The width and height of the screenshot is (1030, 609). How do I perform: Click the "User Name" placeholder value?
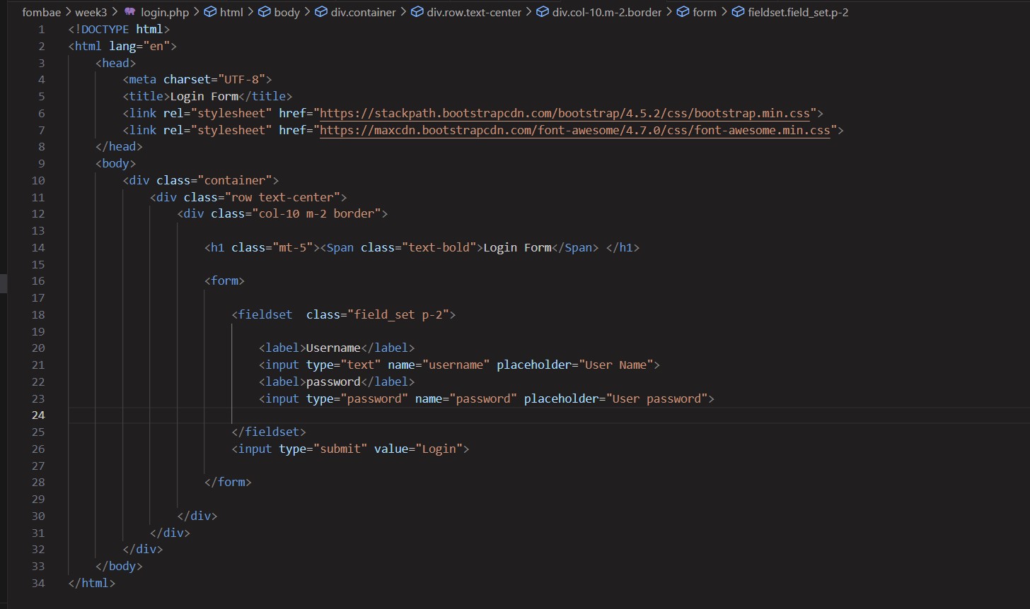coord(616,365)
